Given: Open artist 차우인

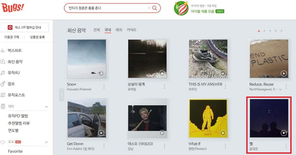Looking at the screenshot, I should 193,89.
